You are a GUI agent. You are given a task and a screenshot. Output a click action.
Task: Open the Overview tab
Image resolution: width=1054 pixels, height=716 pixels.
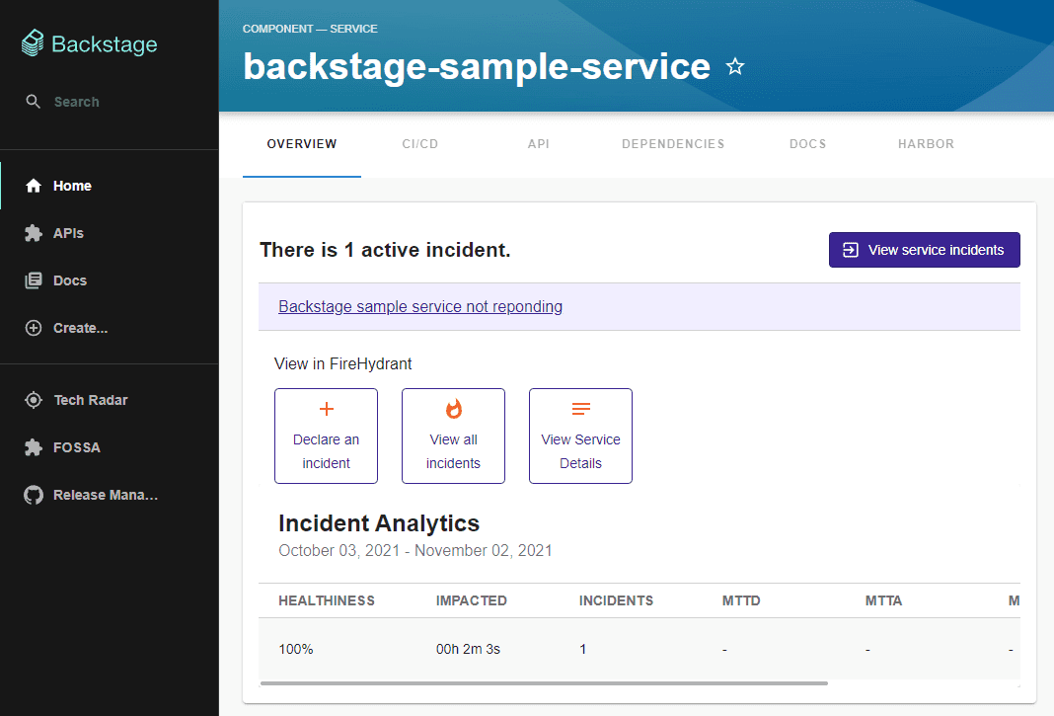click(x=302, y=144)
